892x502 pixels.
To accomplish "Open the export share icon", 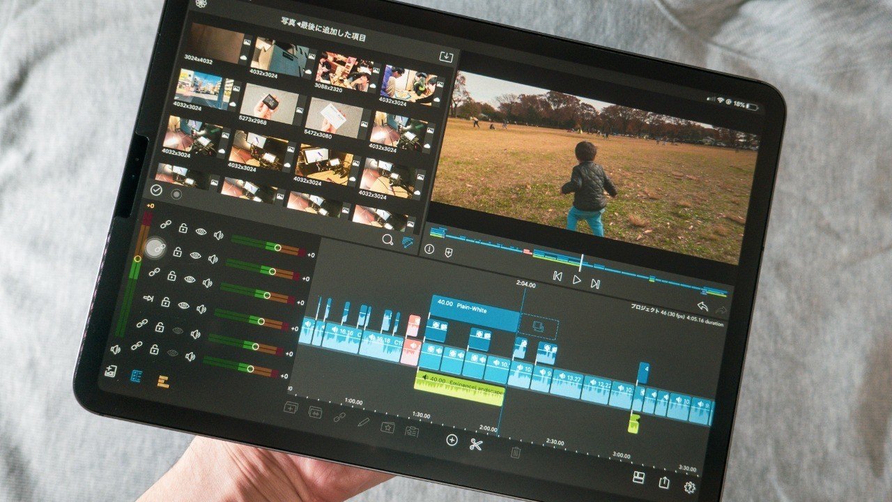I will pyautogui.click(x=663, y=482).
